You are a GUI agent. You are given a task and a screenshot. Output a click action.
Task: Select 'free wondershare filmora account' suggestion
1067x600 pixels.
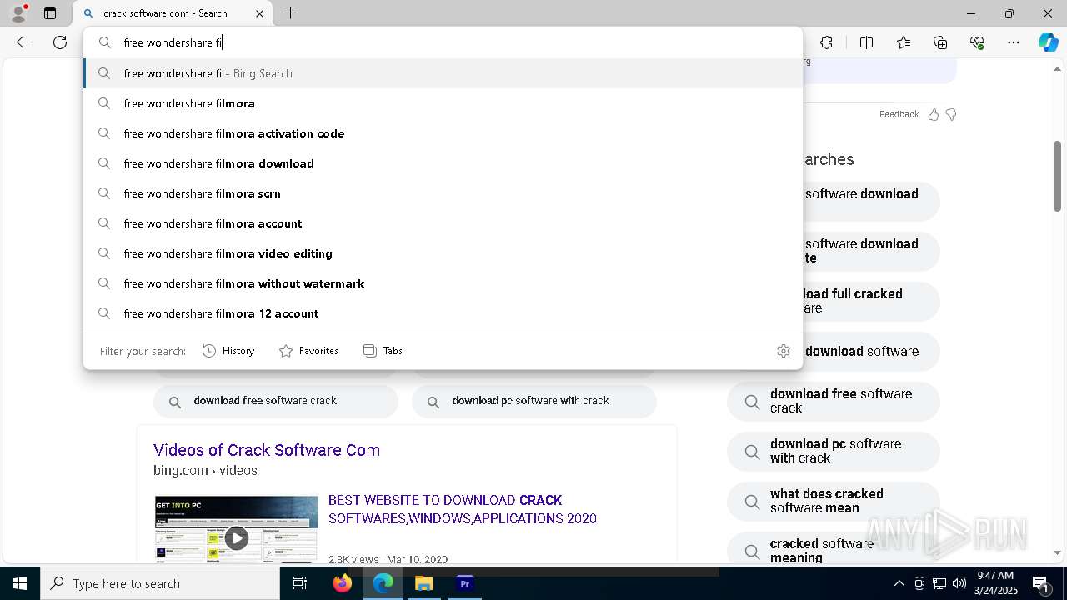click(x=443, y=223)
